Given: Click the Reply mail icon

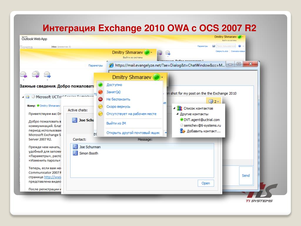Looking at the screenshot, I should (x=24, y=74).
